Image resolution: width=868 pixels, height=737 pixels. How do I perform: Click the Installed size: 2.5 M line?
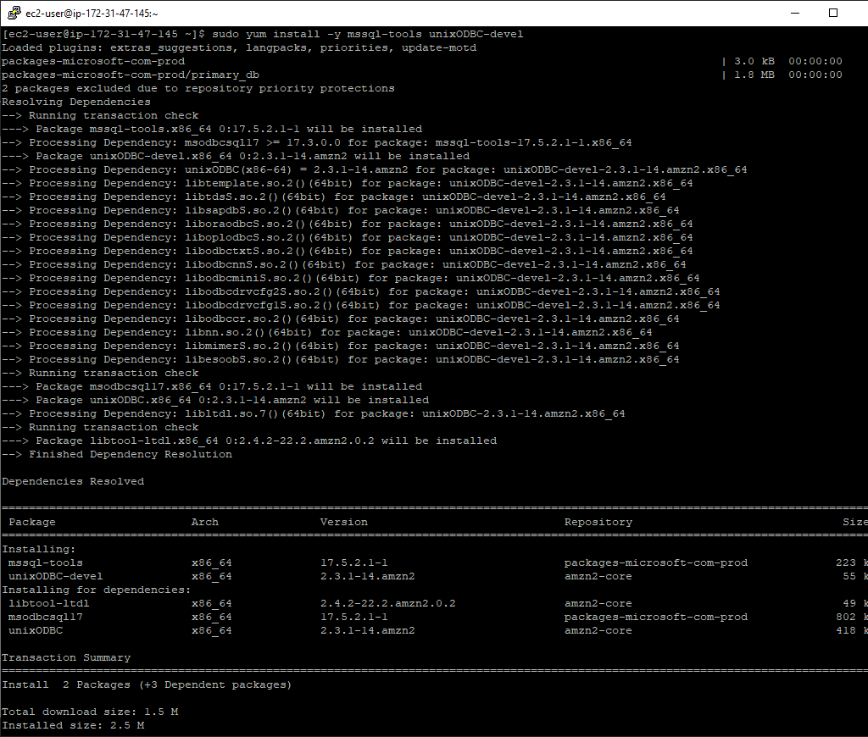click(73, 725)
